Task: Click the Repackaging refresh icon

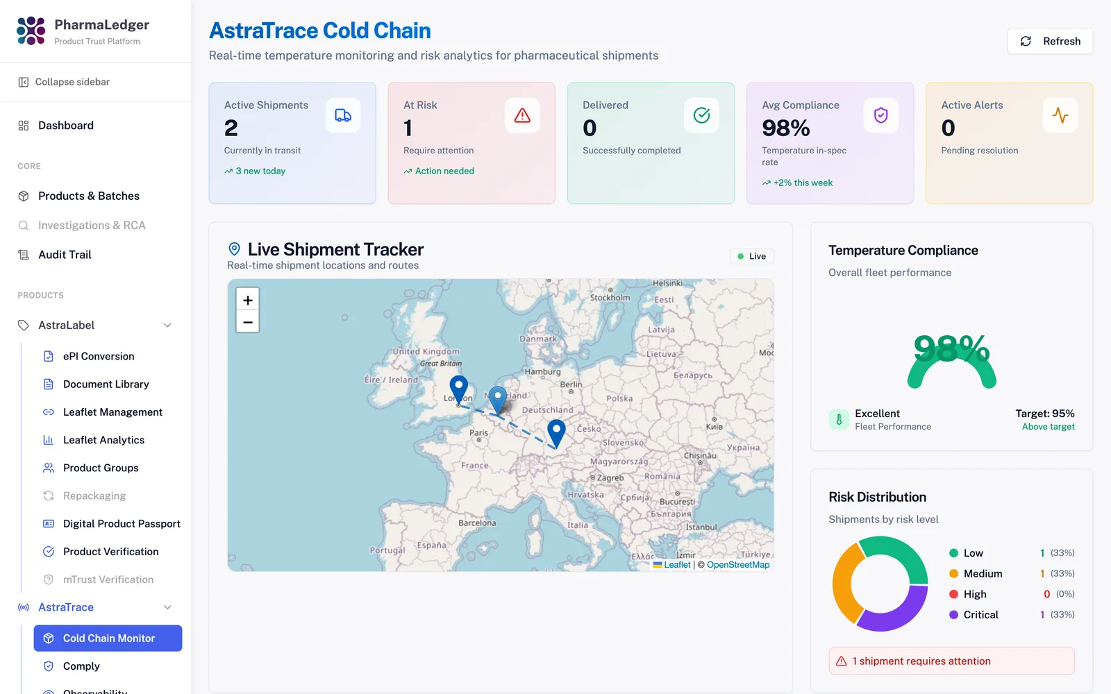Action: pyautogui.click(x=49, y=496)
